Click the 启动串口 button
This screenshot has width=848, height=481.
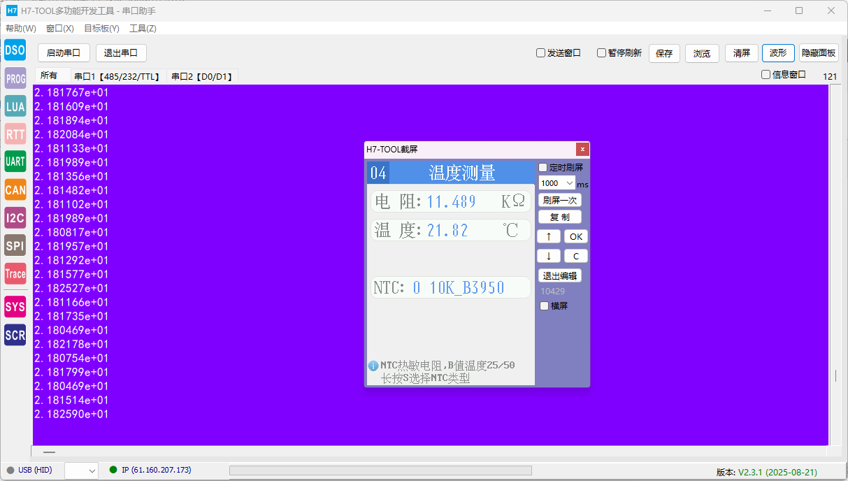coord(64,53)
